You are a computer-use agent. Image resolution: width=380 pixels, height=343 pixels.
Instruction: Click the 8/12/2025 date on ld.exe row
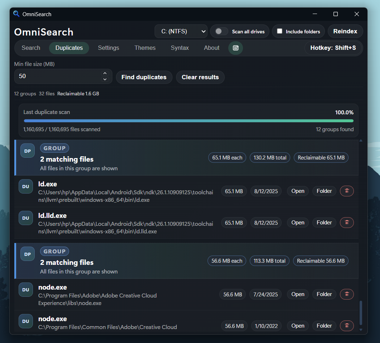pyautogui.click(x=266, y=191)
